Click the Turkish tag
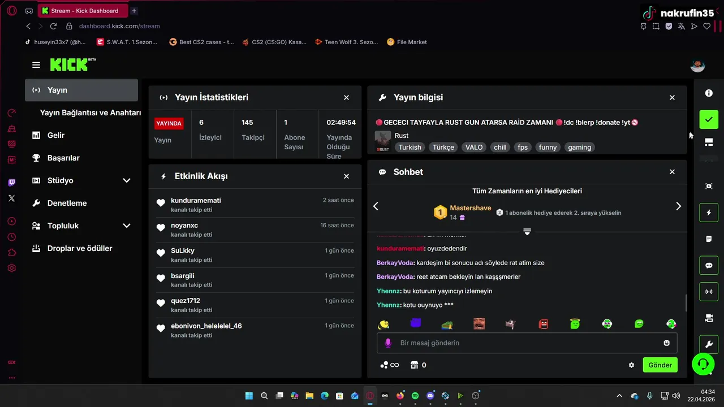Screen dimensions: 724x407 tap(410, 147)
